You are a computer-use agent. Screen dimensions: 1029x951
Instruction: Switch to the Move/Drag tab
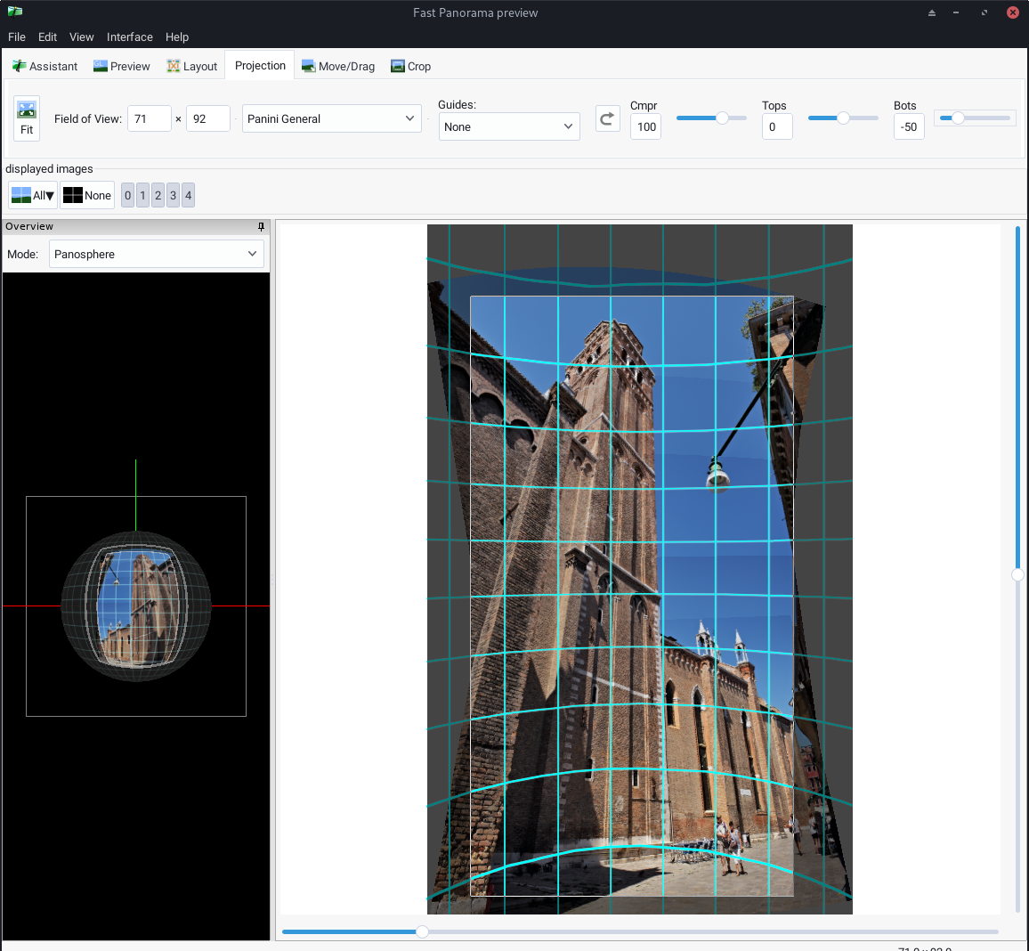click(x=338, y=66)
